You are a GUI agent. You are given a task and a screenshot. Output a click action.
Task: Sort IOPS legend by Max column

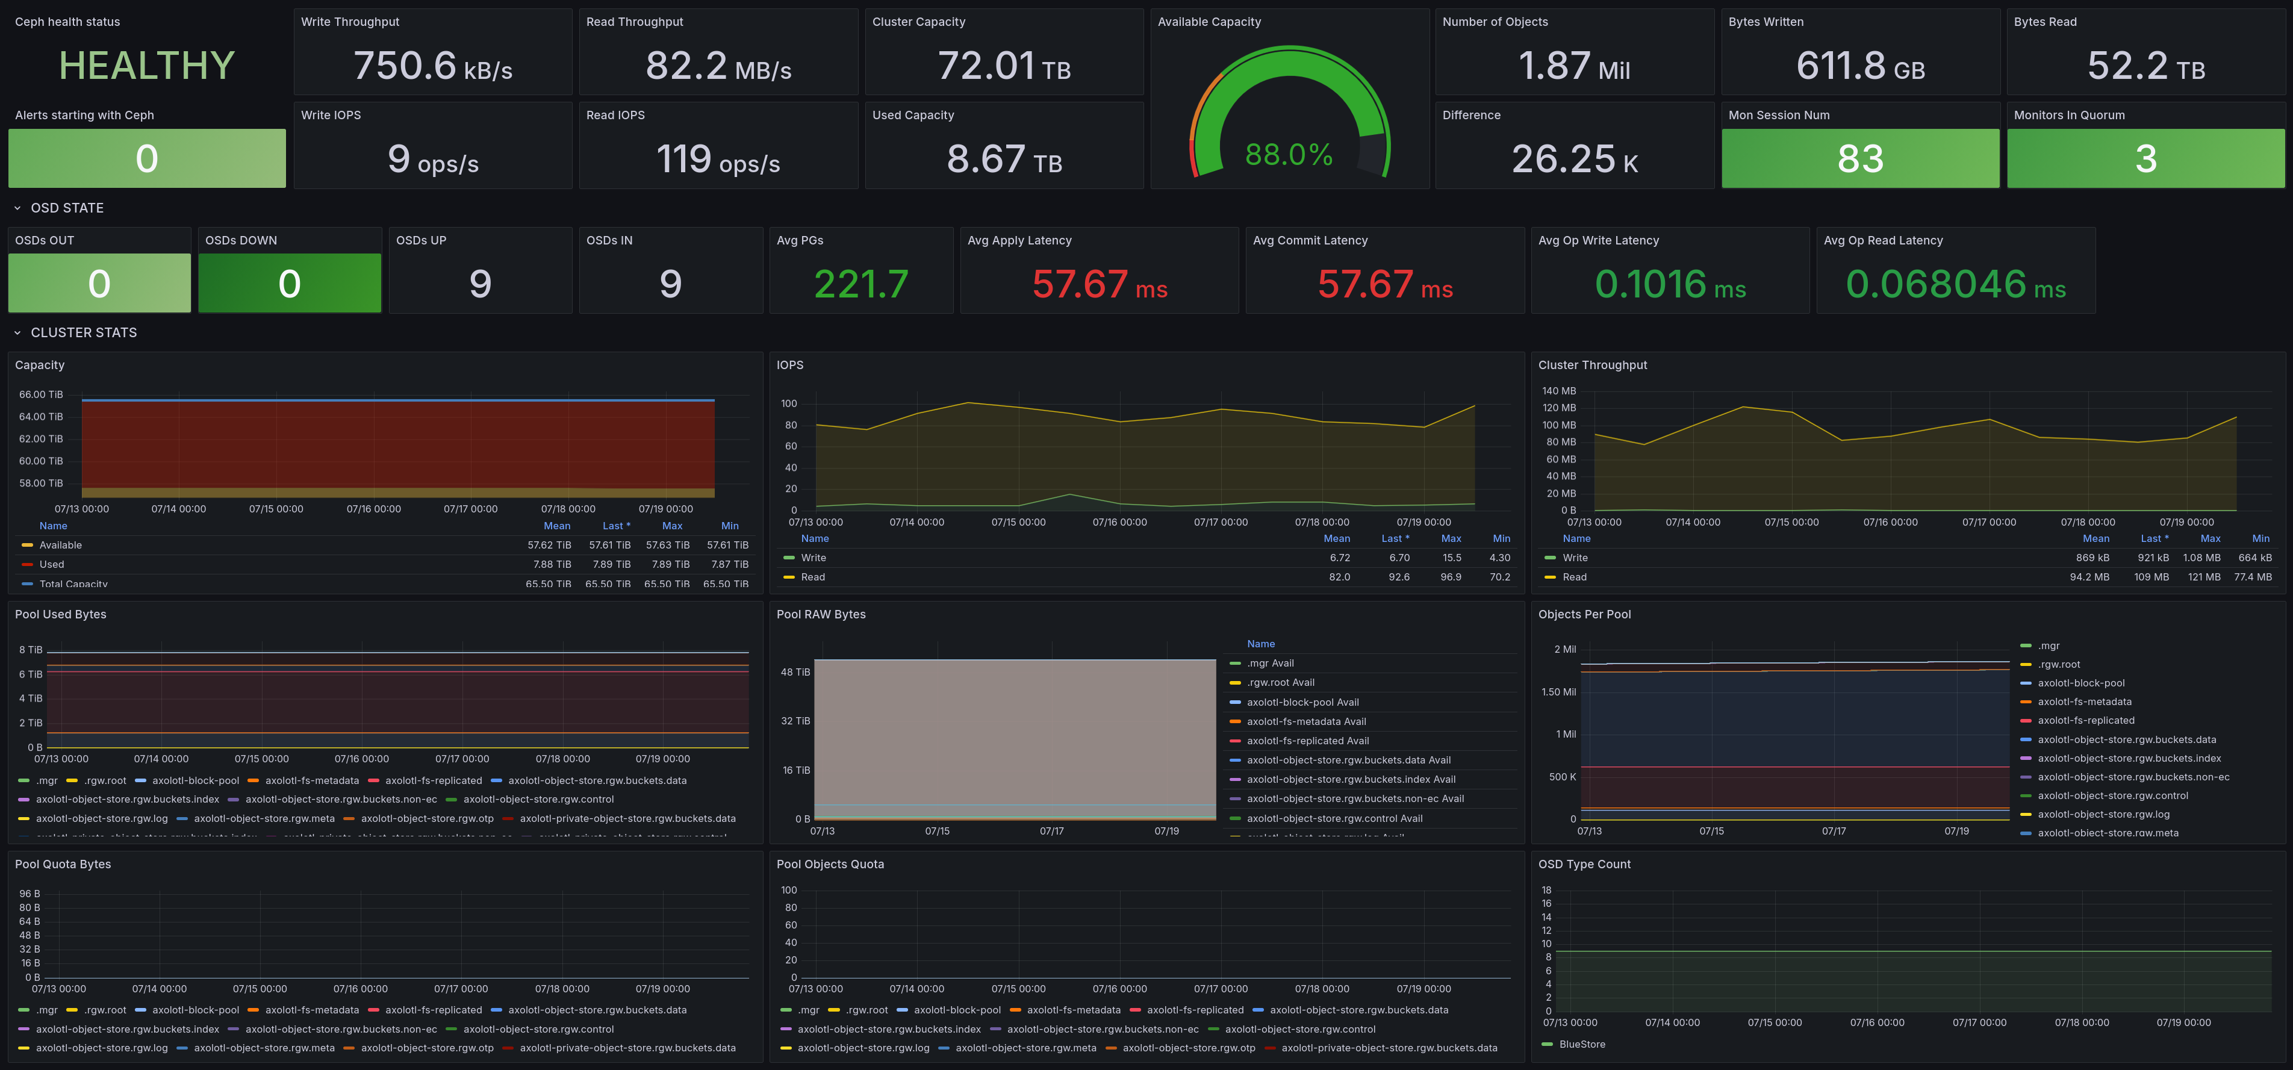click(x=1451, y=538)
